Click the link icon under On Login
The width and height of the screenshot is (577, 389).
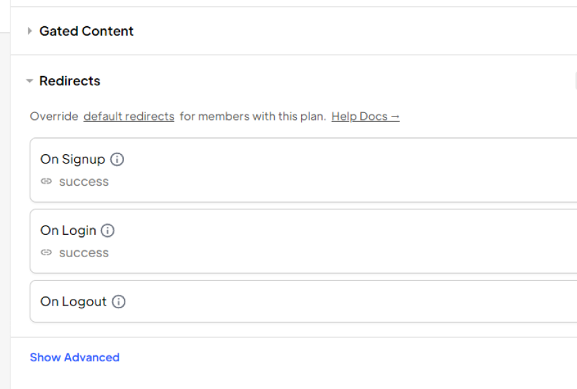[46, 252]
